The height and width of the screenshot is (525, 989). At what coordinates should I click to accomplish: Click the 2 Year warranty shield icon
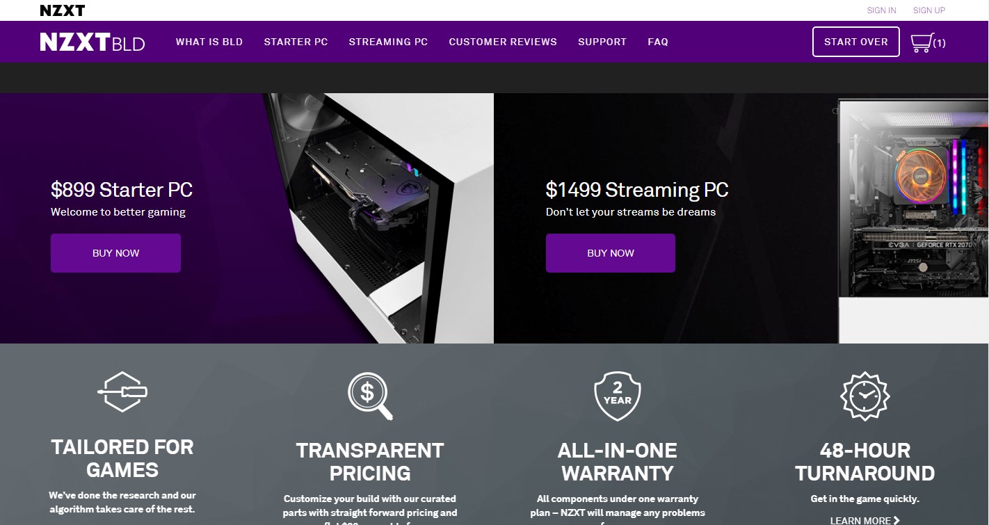[618, 396]
